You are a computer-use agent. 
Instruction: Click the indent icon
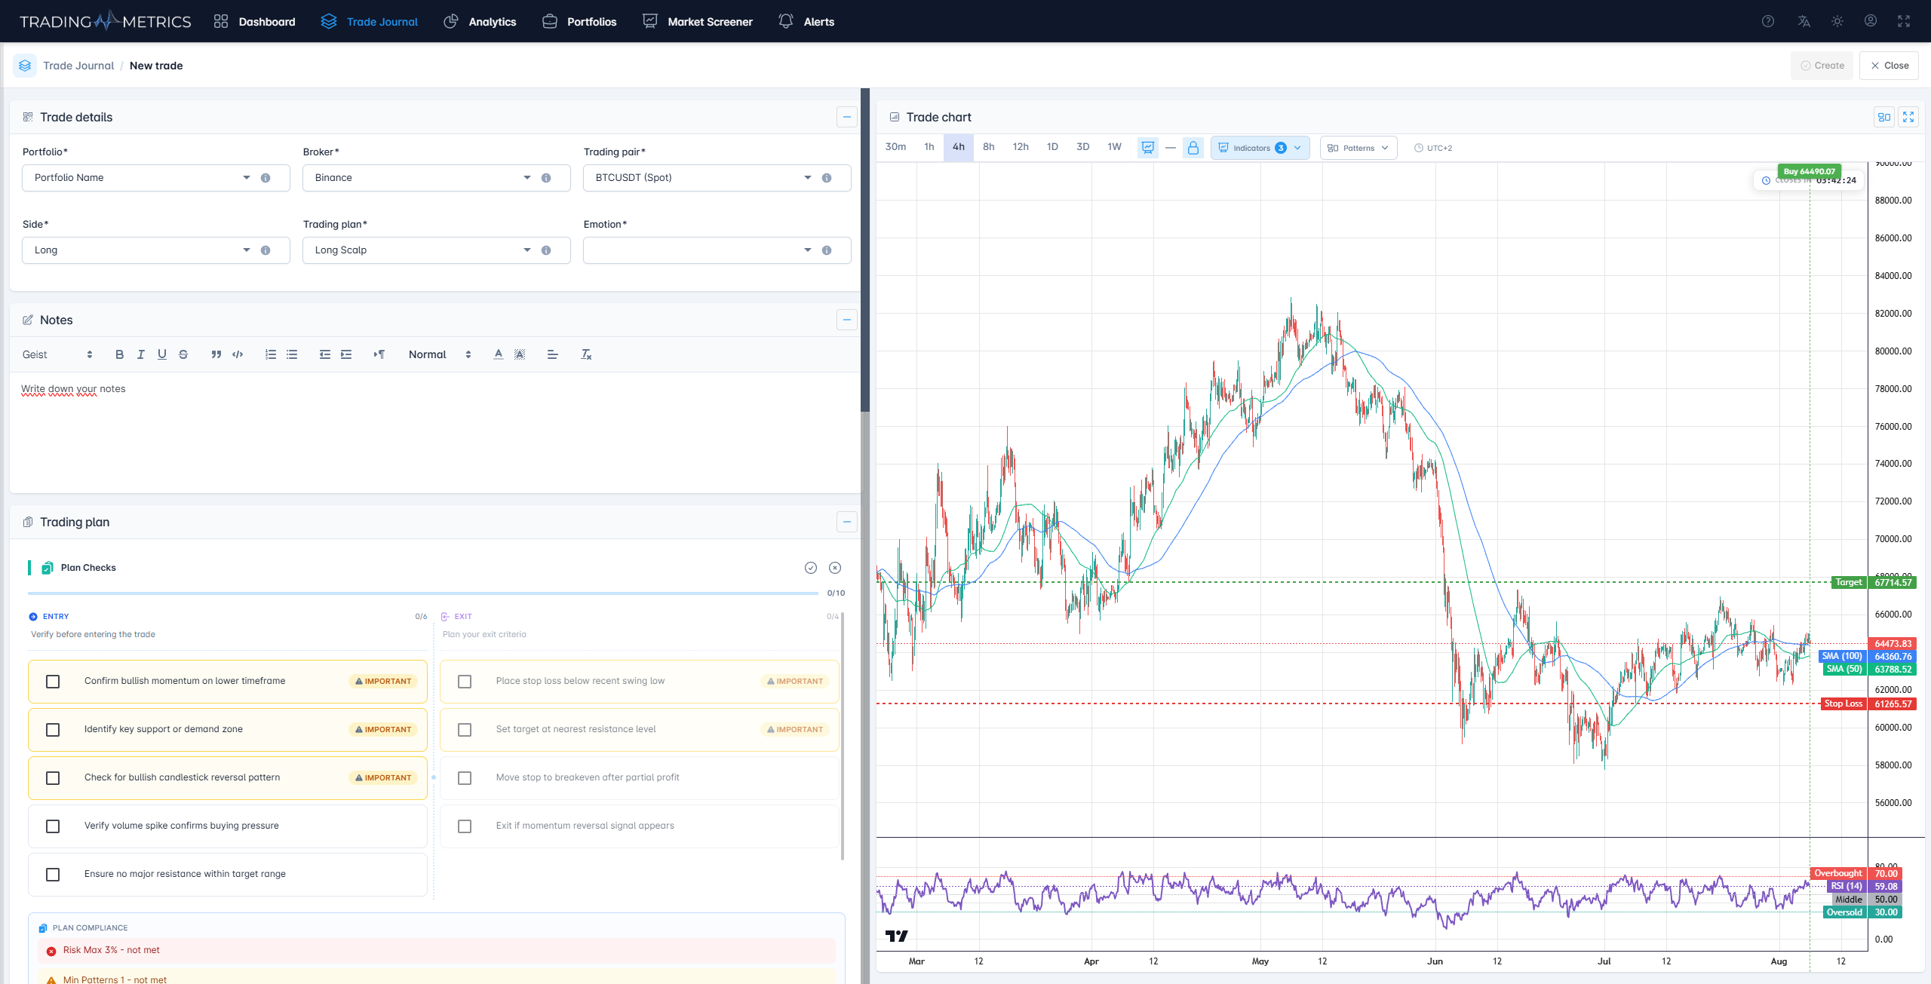(x=346, y=354)
